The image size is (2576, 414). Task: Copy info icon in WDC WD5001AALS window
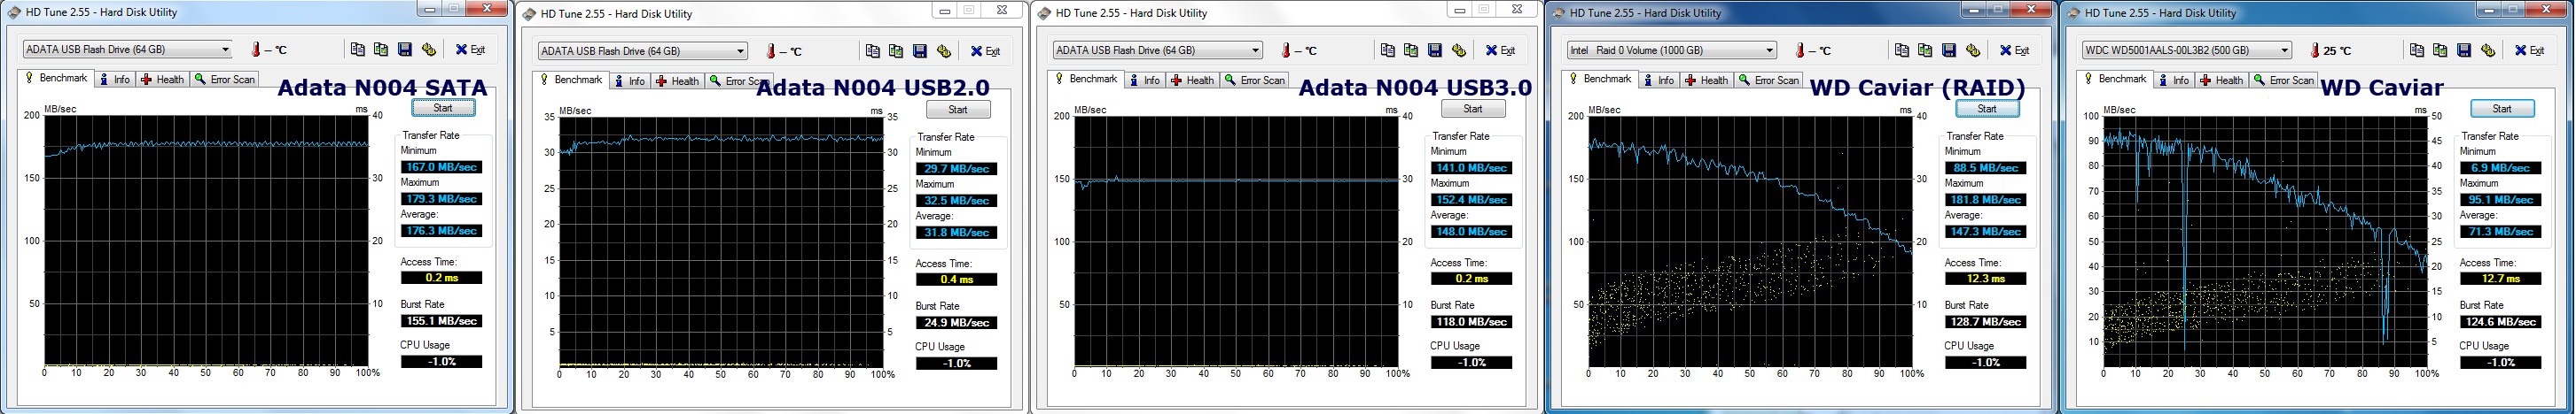pos(2417,50)
